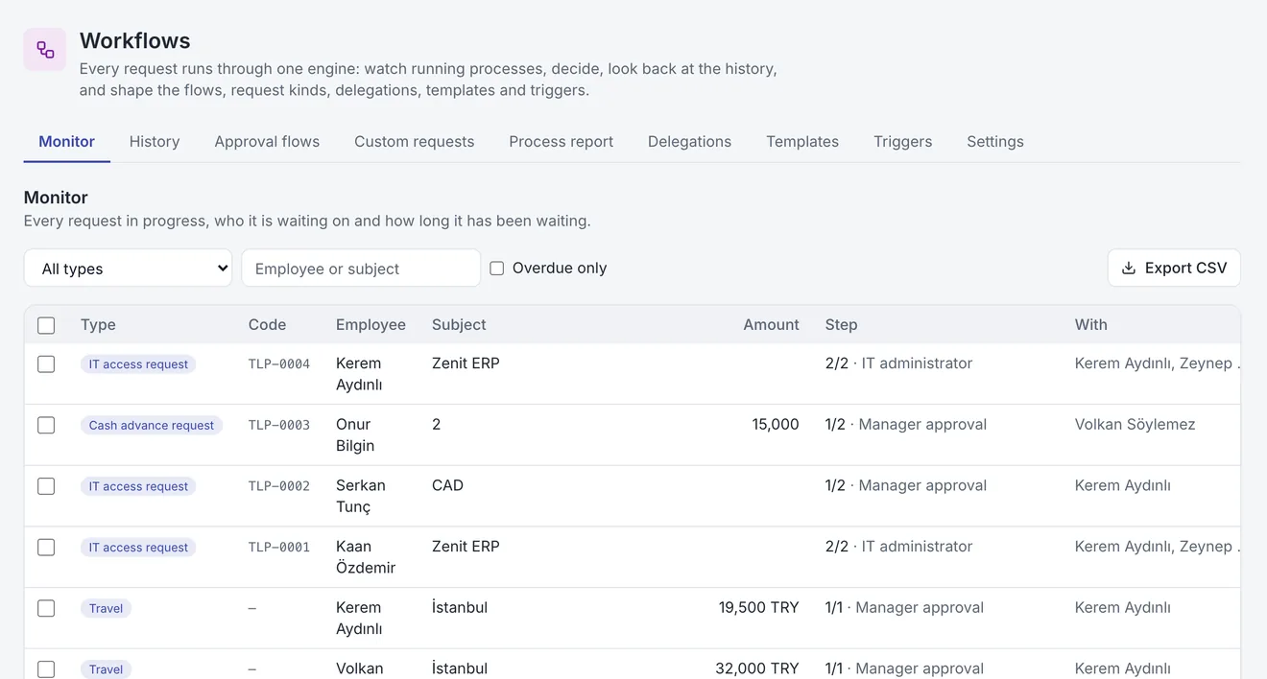Open the Process report tab
1267x679 pixels.
561,142
